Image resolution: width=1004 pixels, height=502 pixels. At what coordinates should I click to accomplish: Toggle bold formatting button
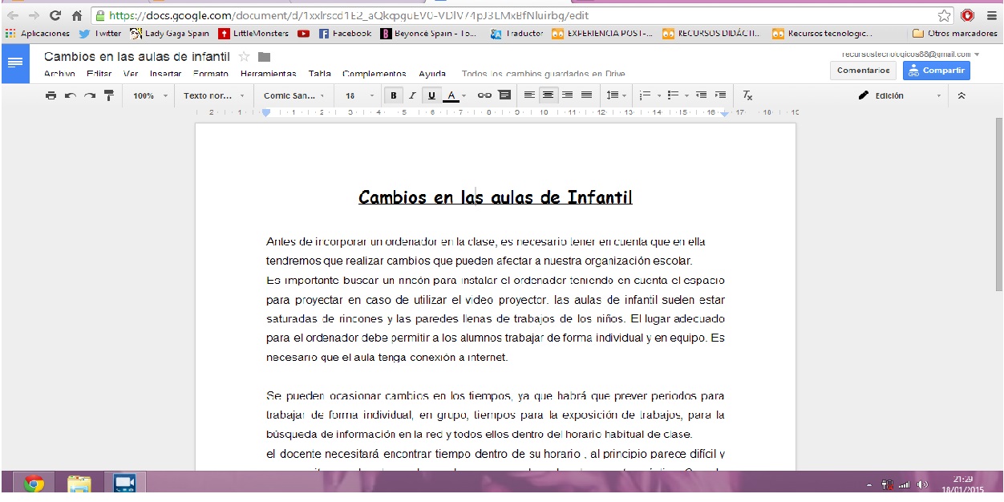pos(394,95)
